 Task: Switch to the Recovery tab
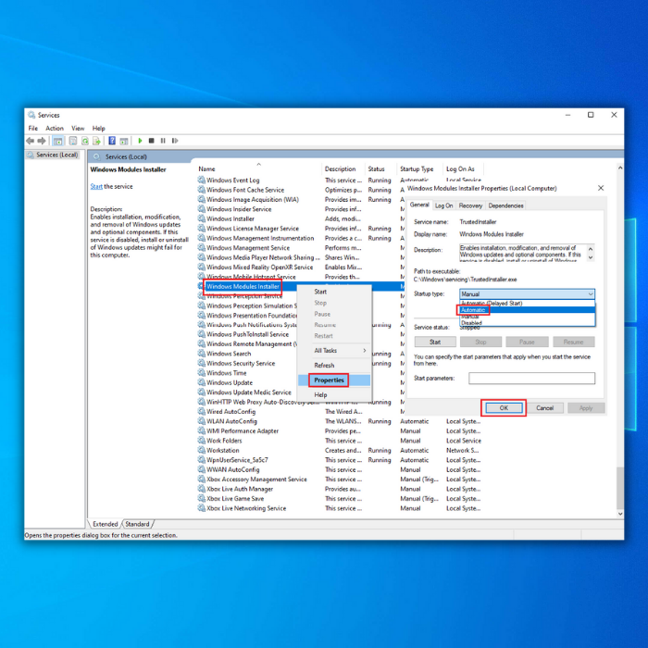coord(470,206)
